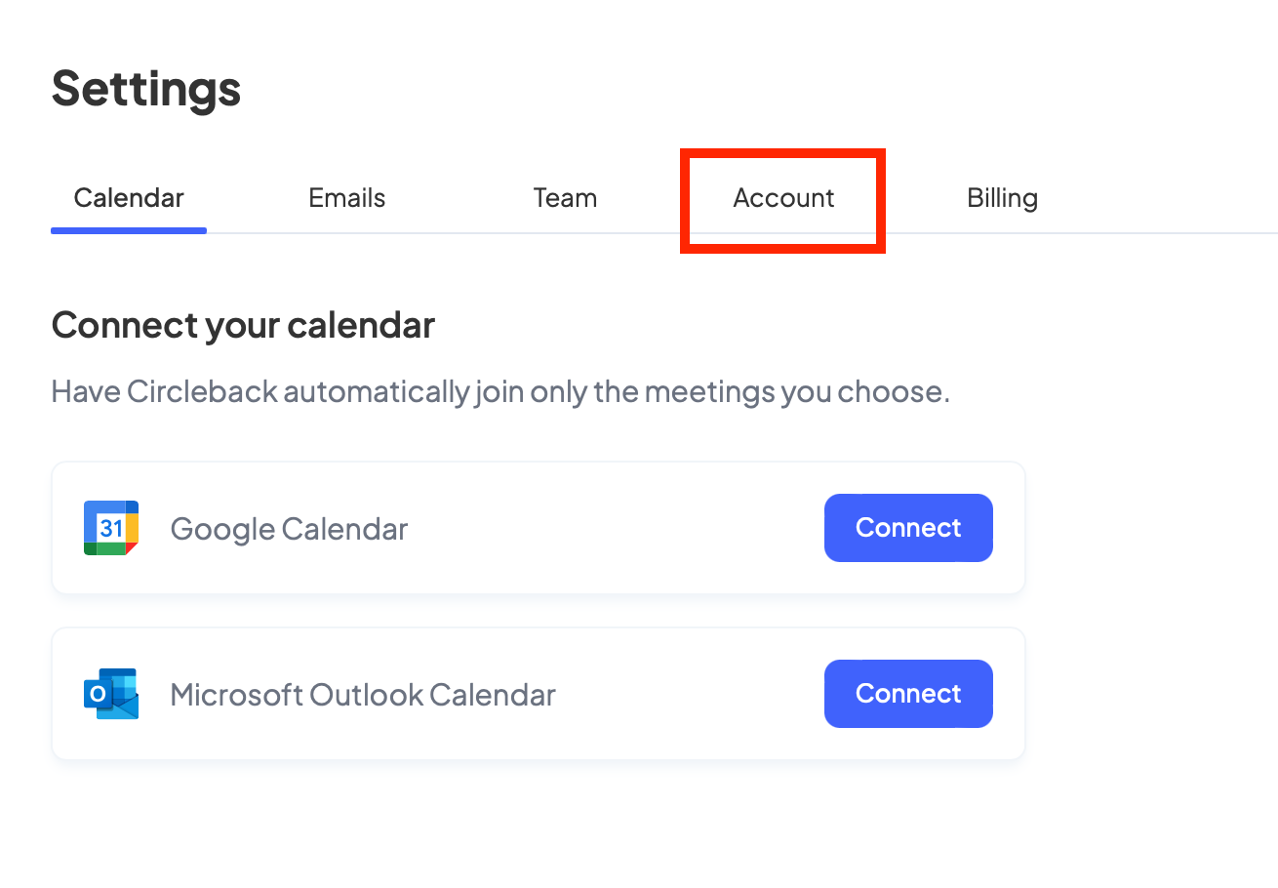Click the Settings page heading
This screenshot has height=888, width=1278.
146,88
